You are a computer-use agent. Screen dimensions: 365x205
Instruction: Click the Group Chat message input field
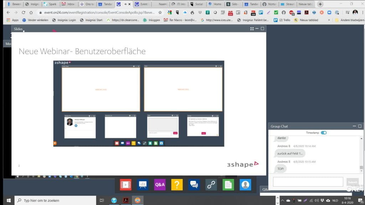tap(308, 182)
